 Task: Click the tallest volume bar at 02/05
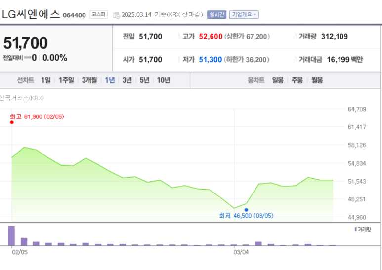(11, 236)
